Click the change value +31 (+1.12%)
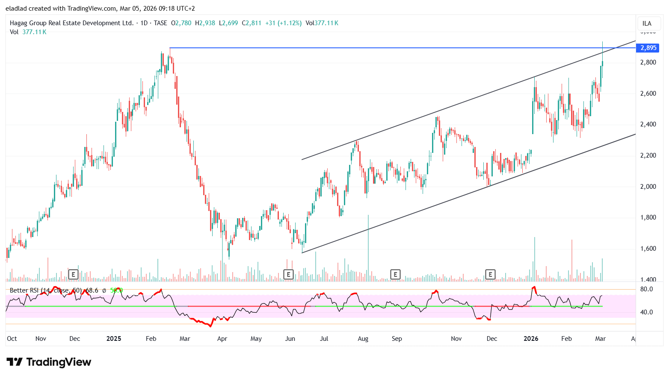 pos(284,23)
